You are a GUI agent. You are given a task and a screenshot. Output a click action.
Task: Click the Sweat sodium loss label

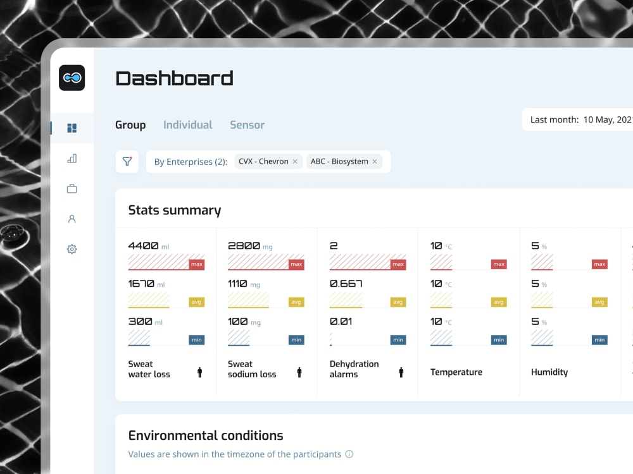click(252, 369)
